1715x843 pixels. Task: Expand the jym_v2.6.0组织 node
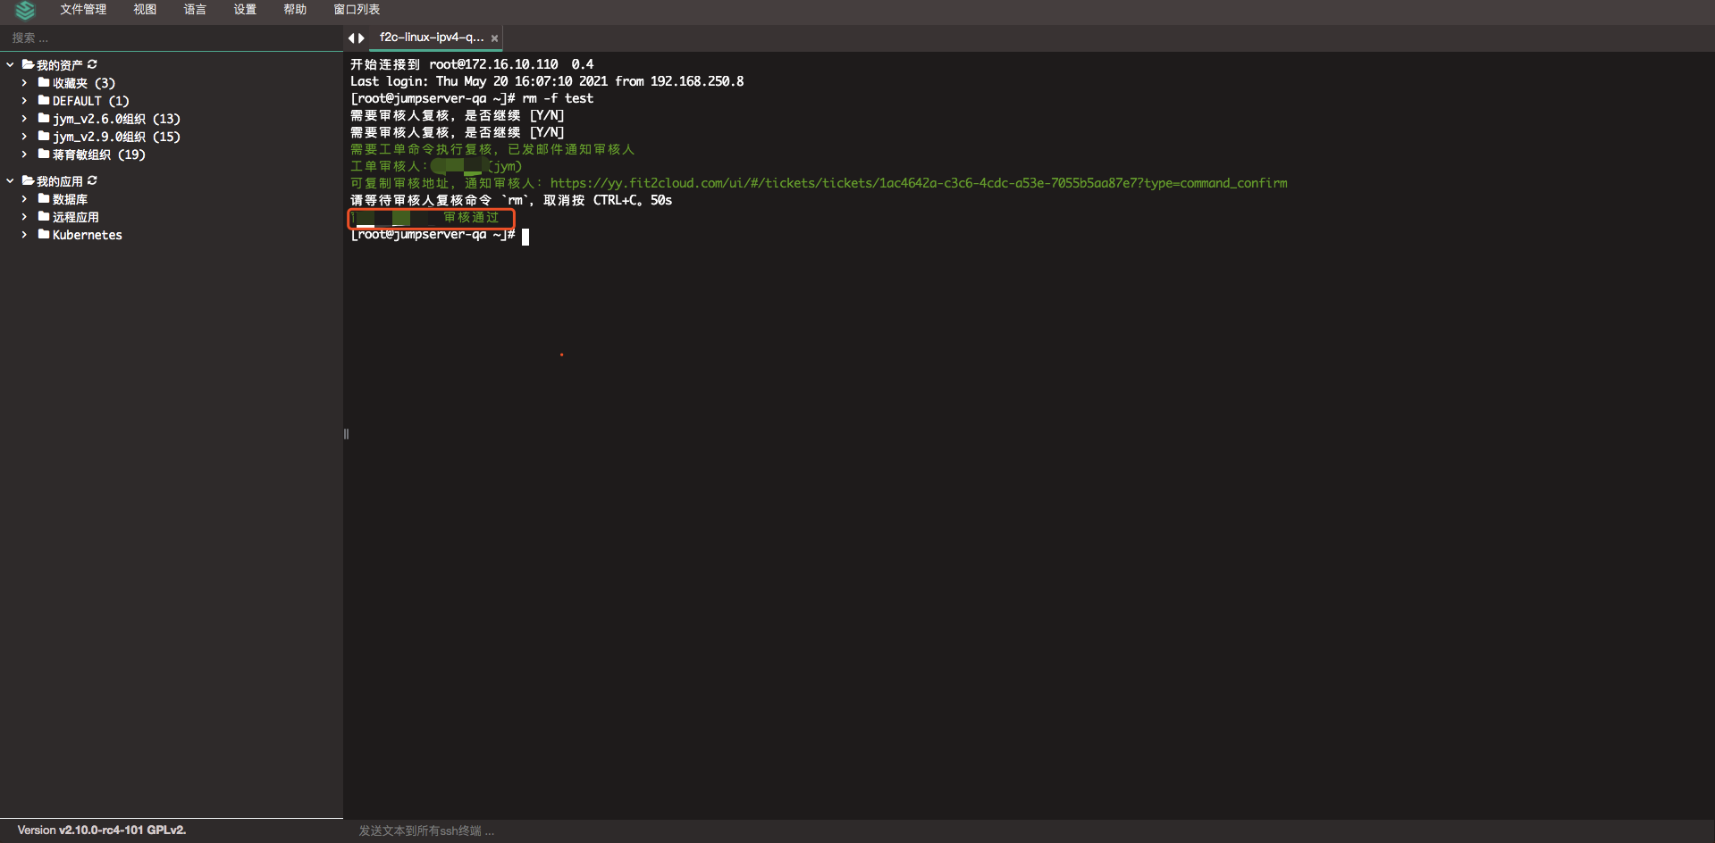coord(24,118)
